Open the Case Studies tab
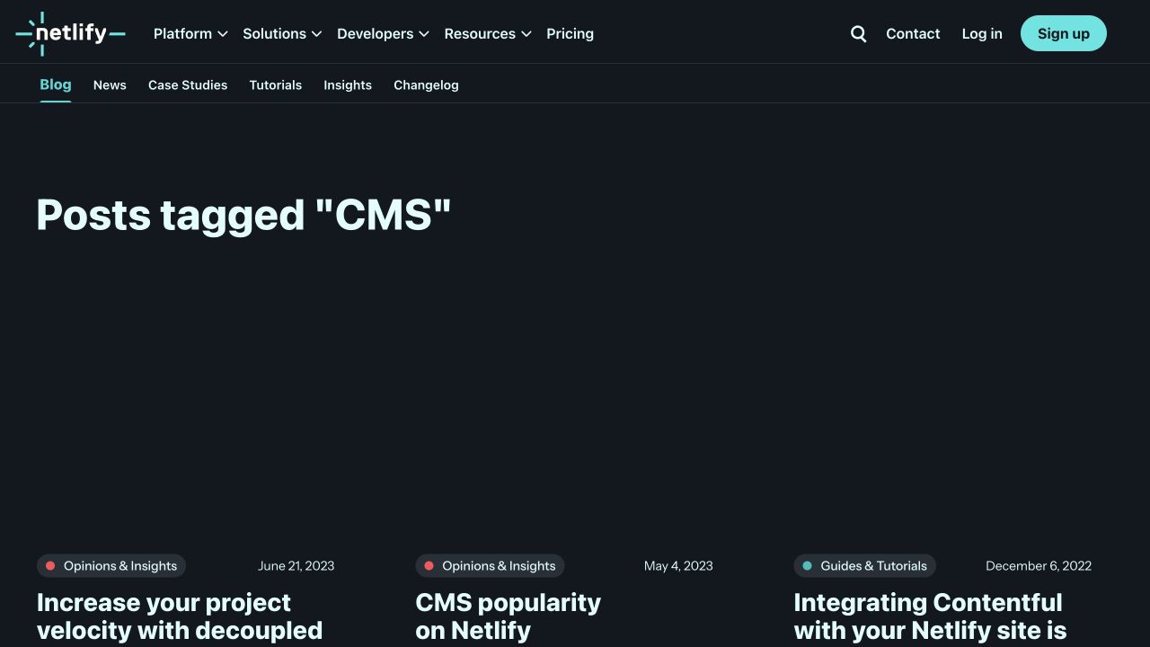Viewport: 1150px width, 647px height. coord(188,85)
